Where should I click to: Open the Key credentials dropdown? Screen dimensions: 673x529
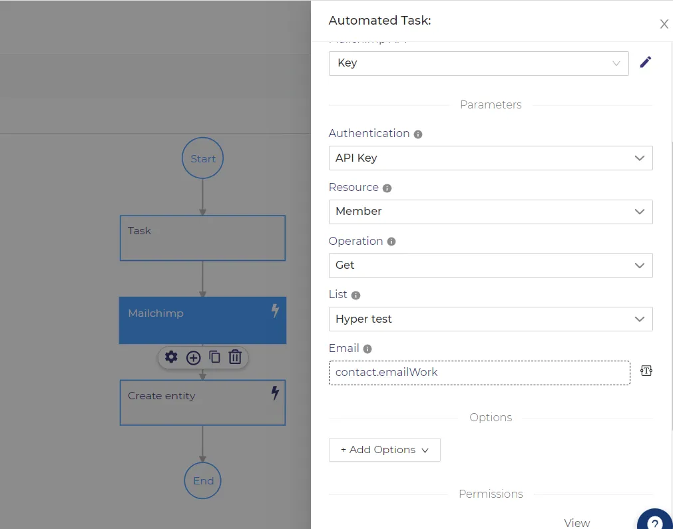tap(479, 63)
